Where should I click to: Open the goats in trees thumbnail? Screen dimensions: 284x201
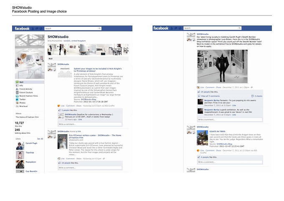tap(202, 138)
